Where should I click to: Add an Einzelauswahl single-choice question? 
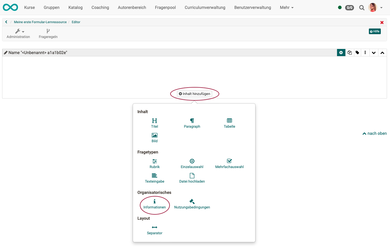point(192,163)
